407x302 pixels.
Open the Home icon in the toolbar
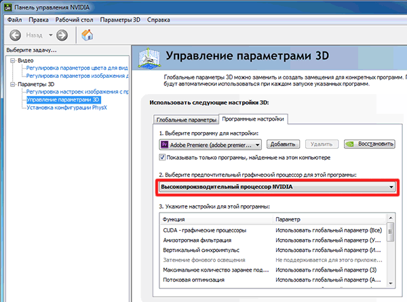[x=88, y=35]
